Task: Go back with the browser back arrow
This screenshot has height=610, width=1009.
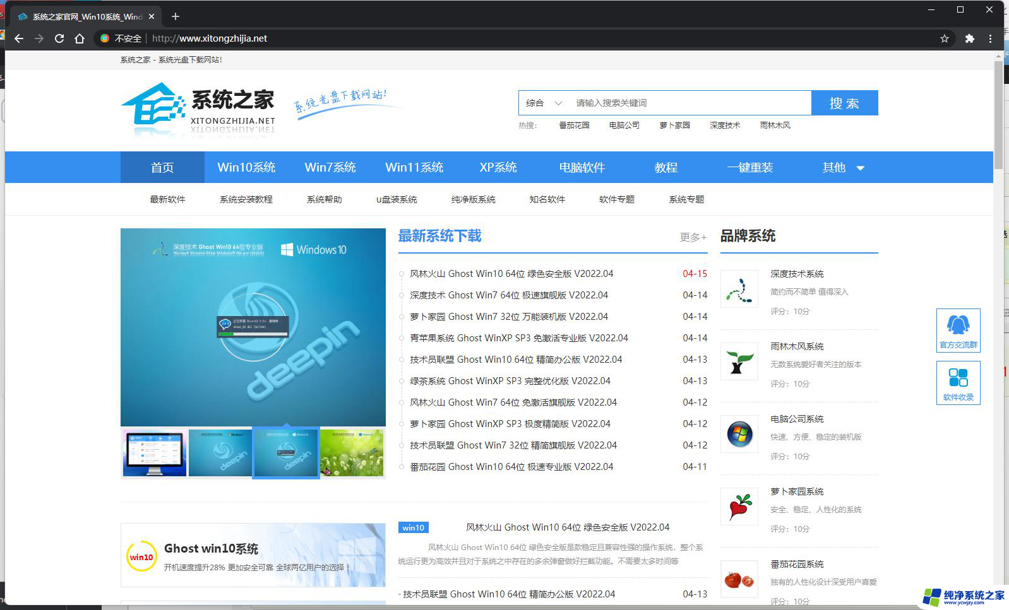Action: point(19,38)
